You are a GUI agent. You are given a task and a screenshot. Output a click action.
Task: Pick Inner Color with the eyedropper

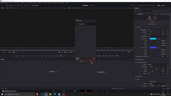click(158, 39)
